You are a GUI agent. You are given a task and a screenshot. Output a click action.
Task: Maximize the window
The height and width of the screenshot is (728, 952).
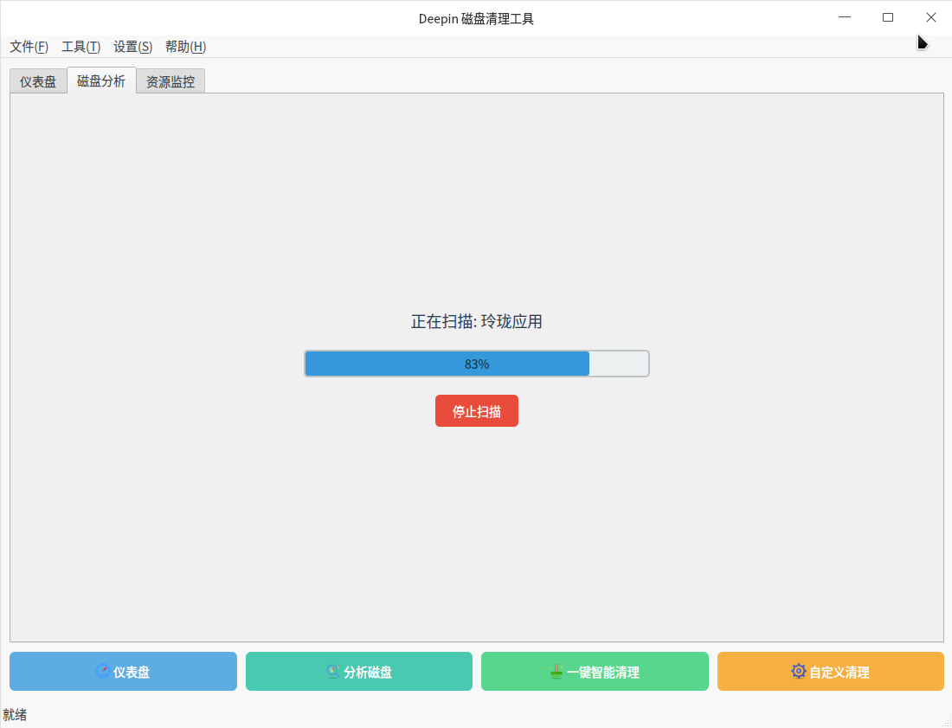(x=888, y=17)
